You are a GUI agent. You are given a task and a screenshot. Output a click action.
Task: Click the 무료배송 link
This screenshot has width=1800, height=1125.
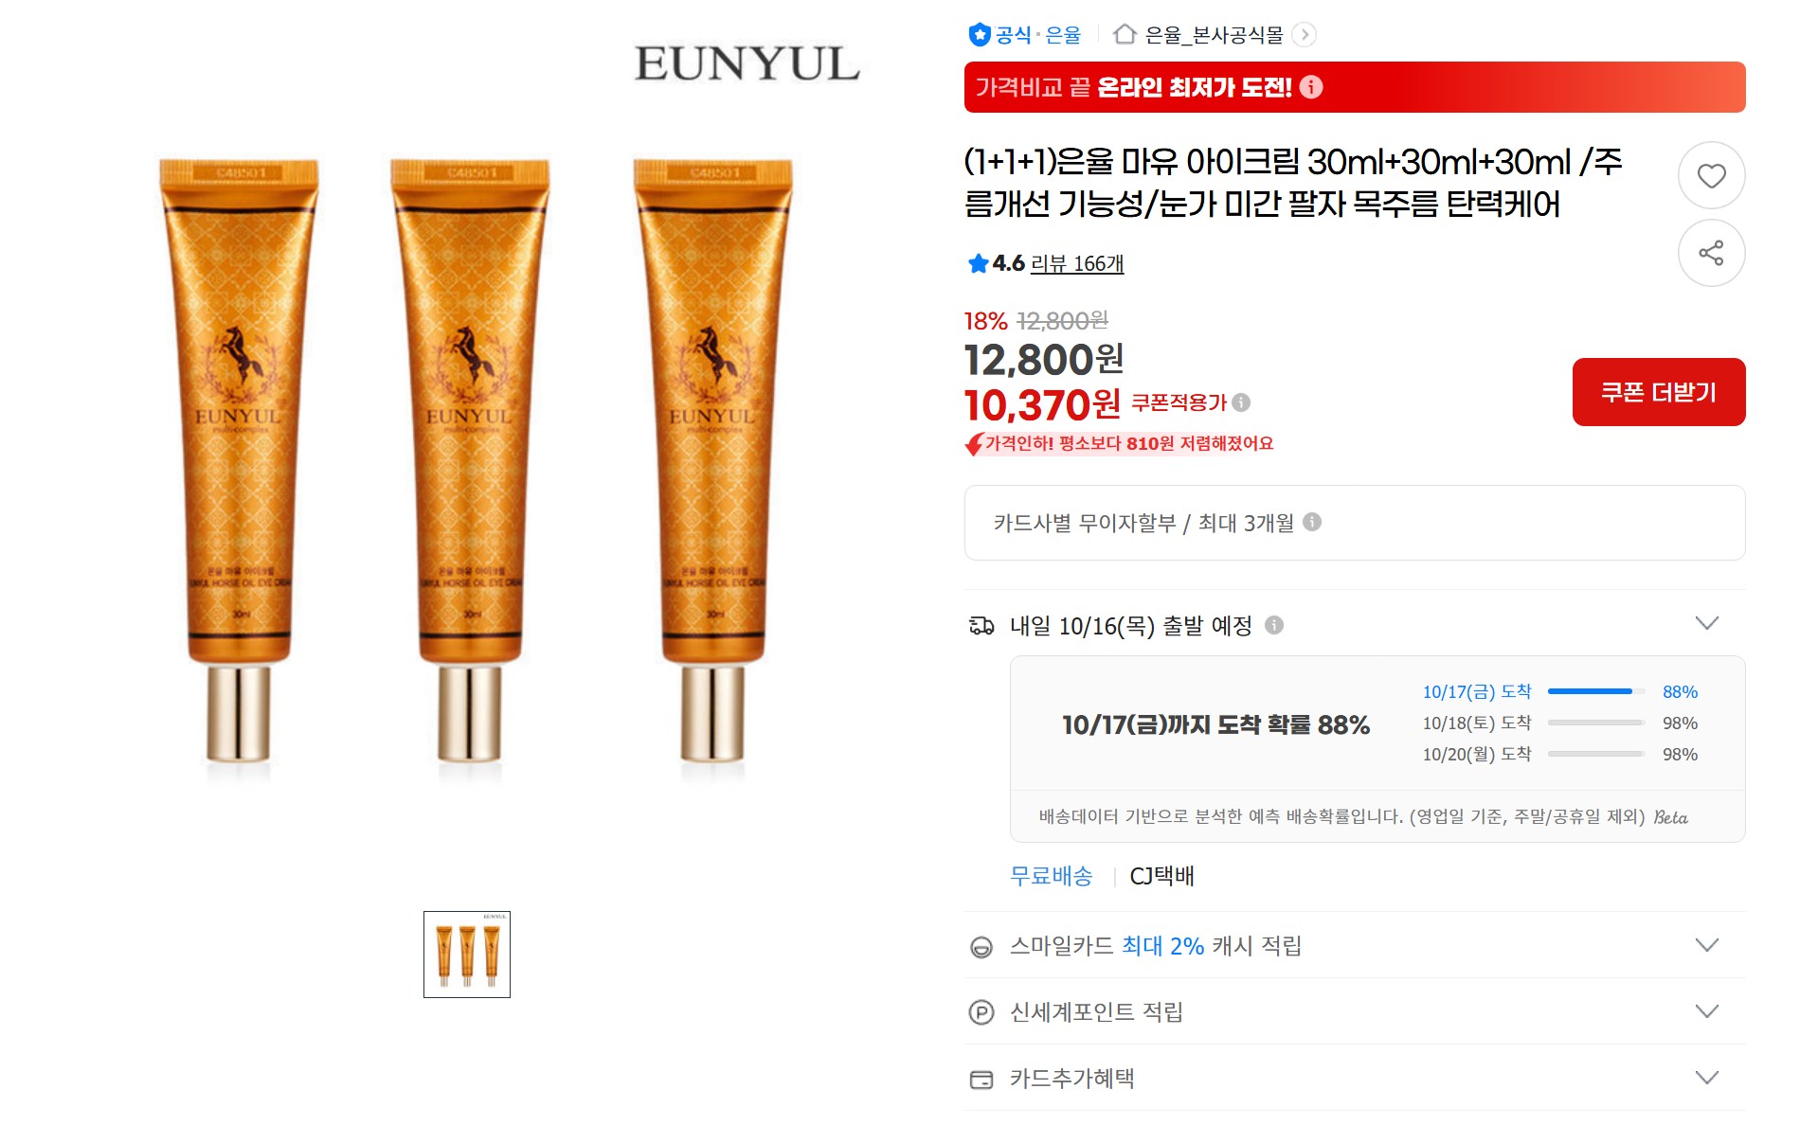click(1052, 876)
